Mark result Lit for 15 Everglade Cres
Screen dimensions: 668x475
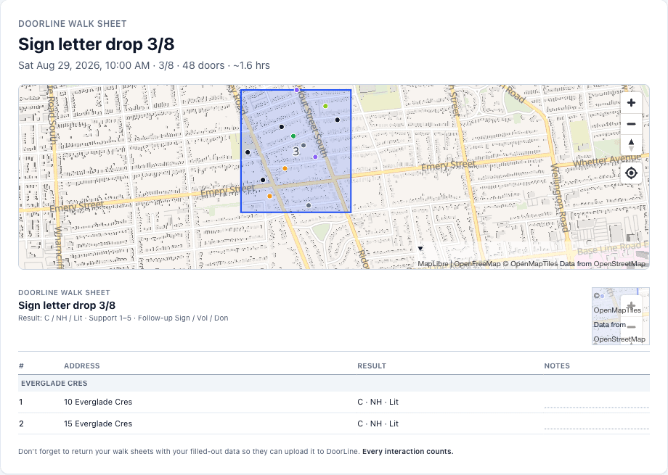[394, 424]
